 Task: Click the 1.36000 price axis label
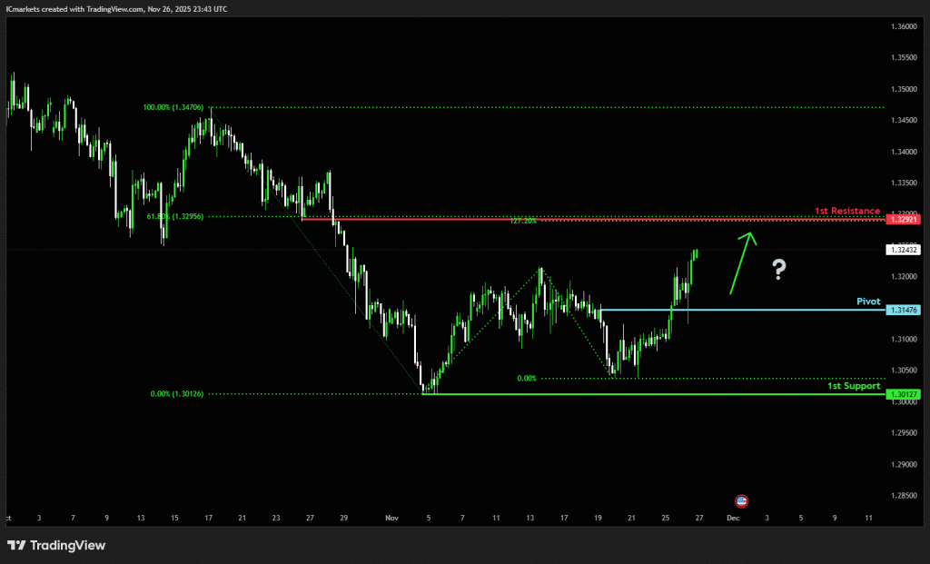(905, 27)
